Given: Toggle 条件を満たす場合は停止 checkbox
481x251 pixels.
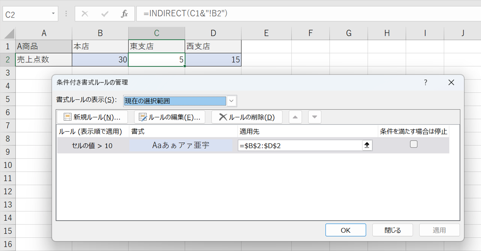Looking at the screenshot, I should [413, 145].
